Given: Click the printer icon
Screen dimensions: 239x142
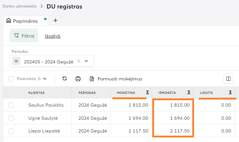Looking at the screenshot, I should pyautogui.click(x=78, y=79).
